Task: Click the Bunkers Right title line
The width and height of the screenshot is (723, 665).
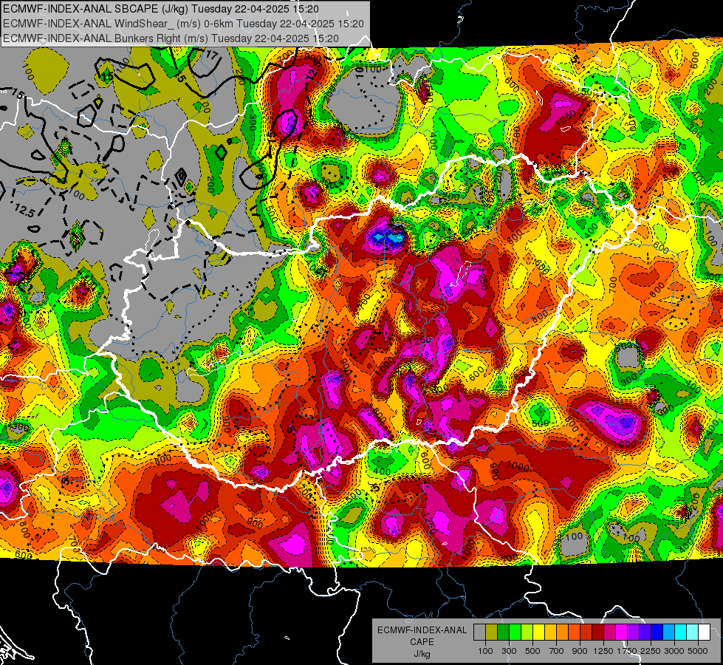Action: pos(171,38)
